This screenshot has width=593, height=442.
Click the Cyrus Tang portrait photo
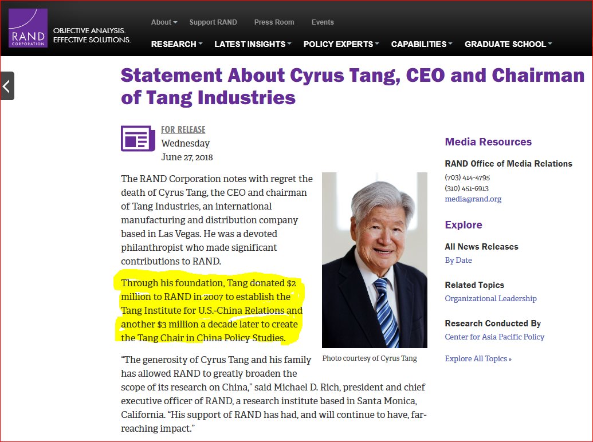374,260
